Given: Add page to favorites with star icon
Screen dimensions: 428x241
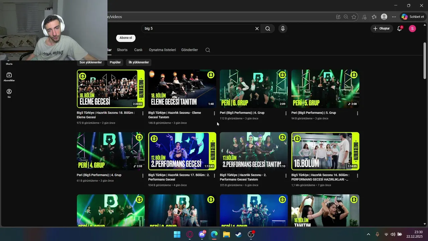Looking at the screenshot, I should (x=354, y=17).
